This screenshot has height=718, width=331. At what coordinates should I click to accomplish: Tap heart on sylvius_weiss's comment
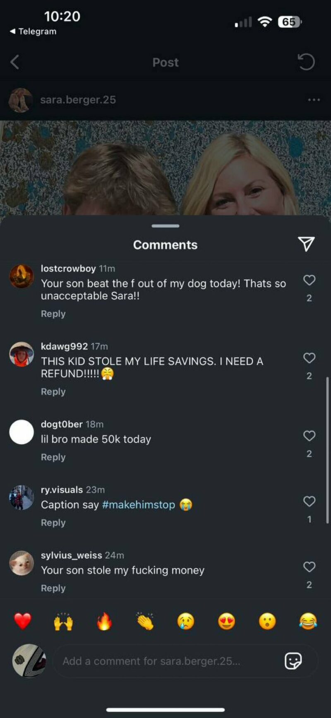point(309,567)
